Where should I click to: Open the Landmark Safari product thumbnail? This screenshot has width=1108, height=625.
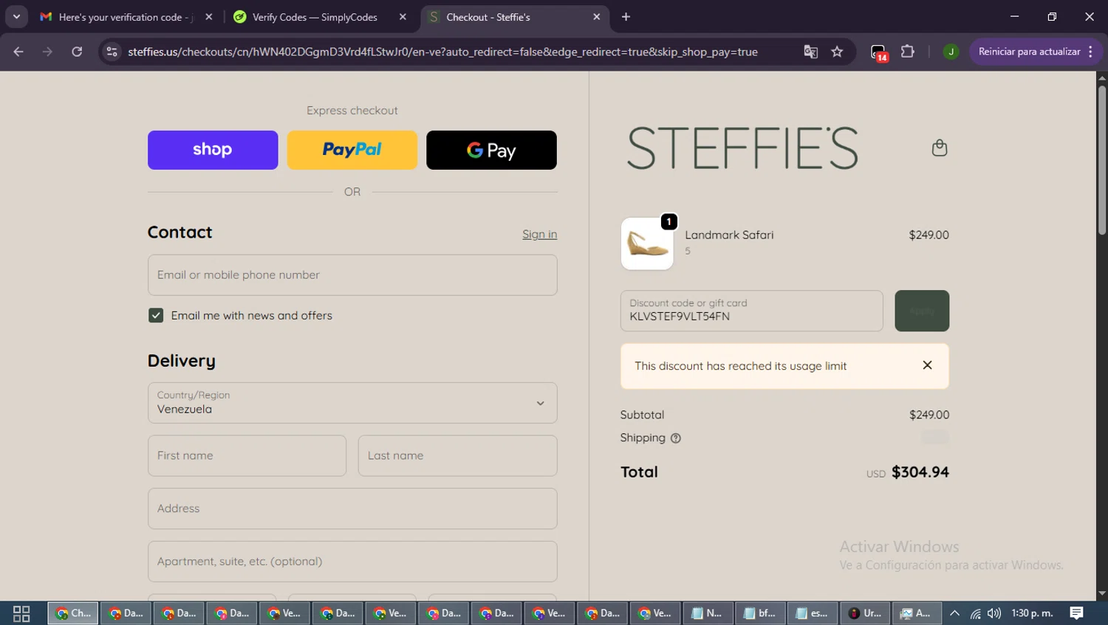coord(647,244)
